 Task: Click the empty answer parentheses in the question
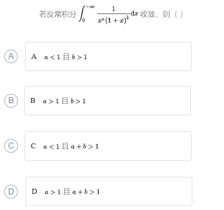[179, 15]
